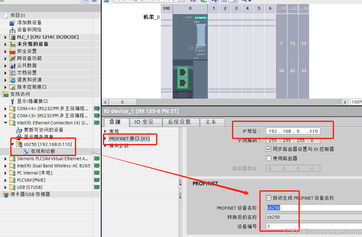This screenshot has width=362, height=237.
Task: Expand the PROFINET 接口 [X1] section arrow
Action: tap(105, 139)
